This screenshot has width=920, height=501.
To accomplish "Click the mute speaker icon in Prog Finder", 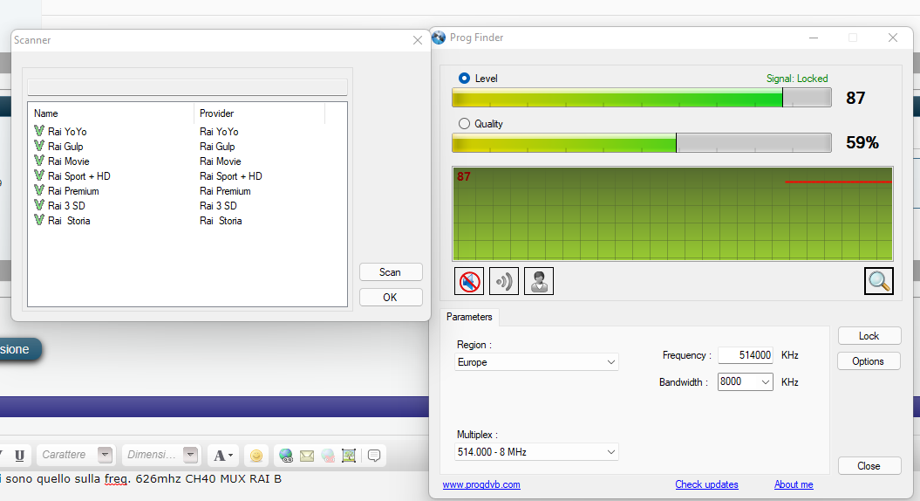I will click(x=469, y=281).
